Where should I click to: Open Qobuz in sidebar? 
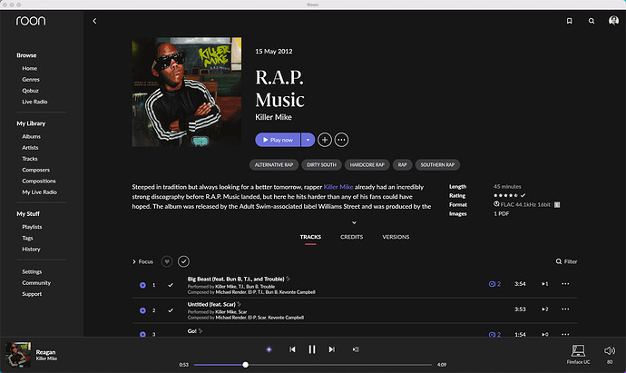[x=30, y=91]
